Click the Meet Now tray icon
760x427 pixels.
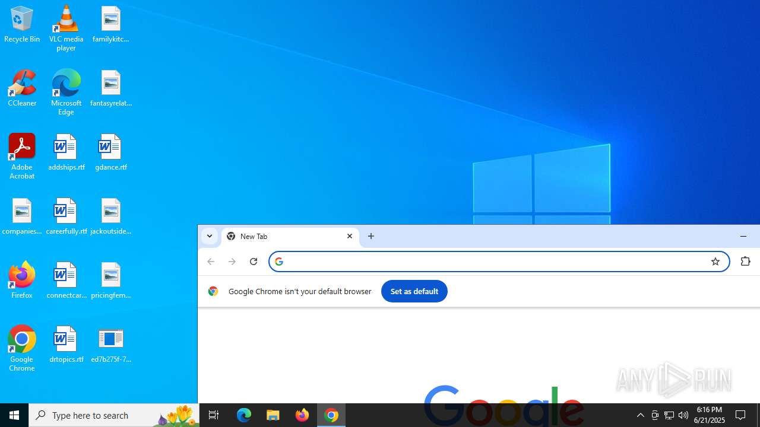pos(655,415)
